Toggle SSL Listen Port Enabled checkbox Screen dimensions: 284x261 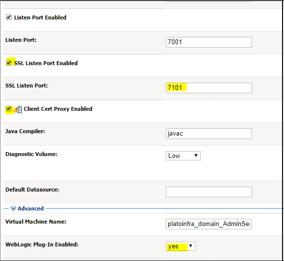9,63
